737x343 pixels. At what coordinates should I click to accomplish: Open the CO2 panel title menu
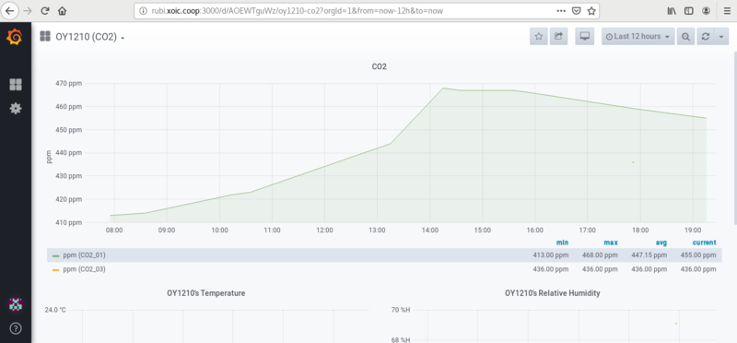tap(379, 66)
